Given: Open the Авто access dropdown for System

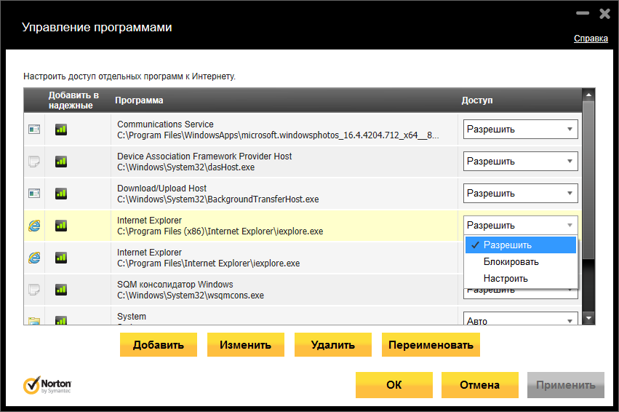Looking at the screenshot, I should pyautogui.click(x=520, y=319).
